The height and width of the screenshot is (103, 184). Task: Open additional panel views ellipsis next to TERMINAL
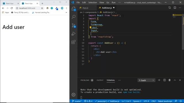click(119, 80)
